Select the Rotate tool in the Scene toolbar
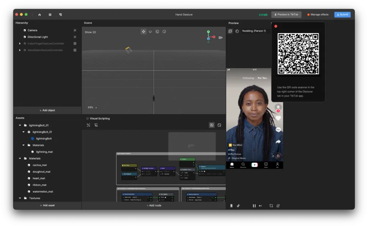The width and height of the screenshot is (368, 227). pos(150,32)
